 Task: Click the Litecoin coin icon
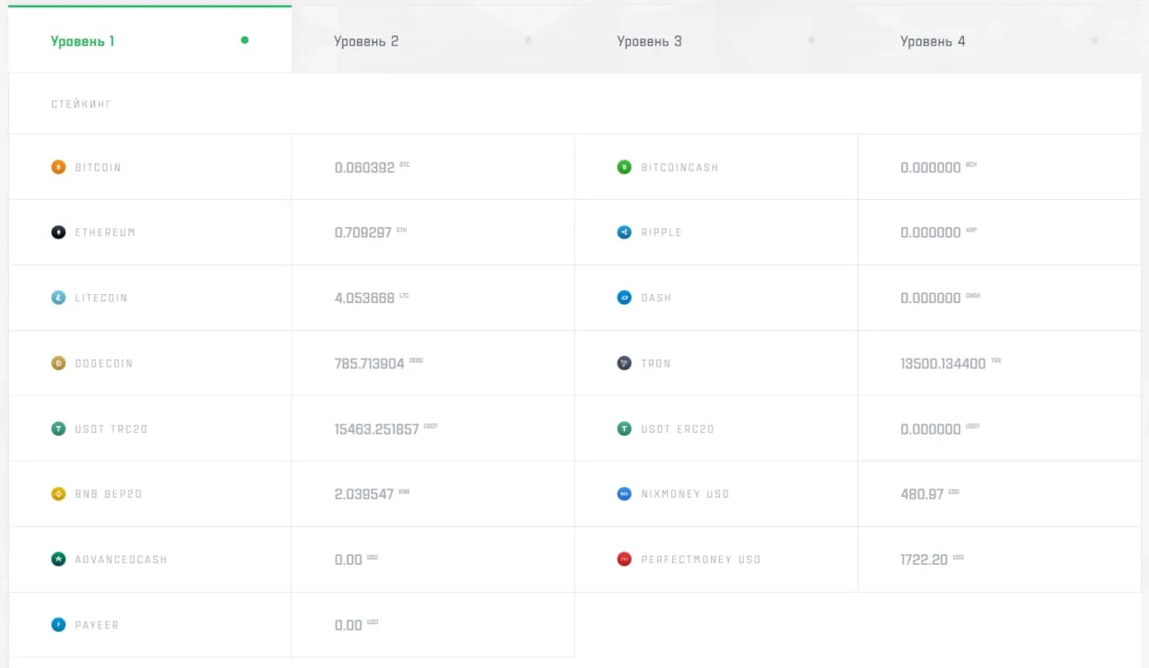click(58, 298)
